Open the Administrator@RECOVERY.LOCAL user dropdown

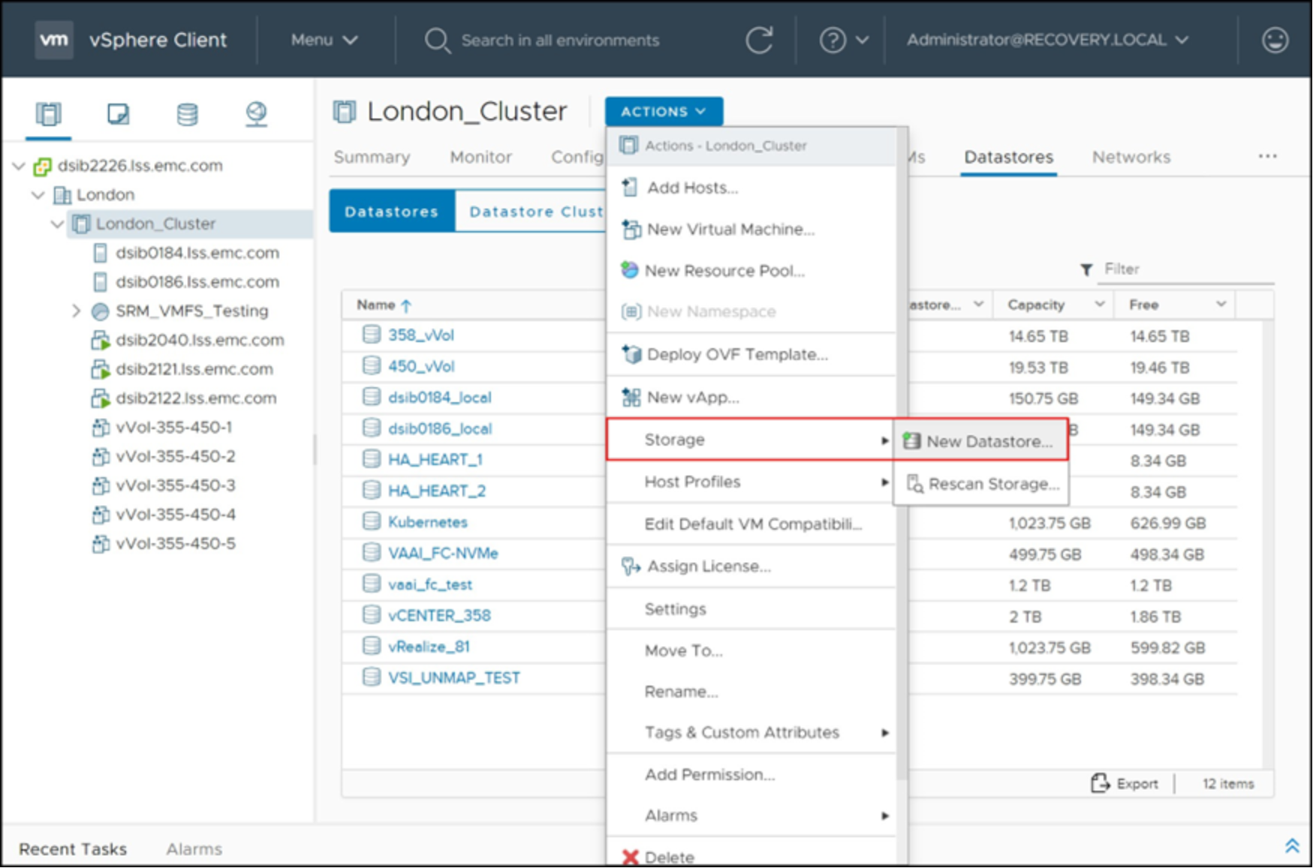point(1046,40)
